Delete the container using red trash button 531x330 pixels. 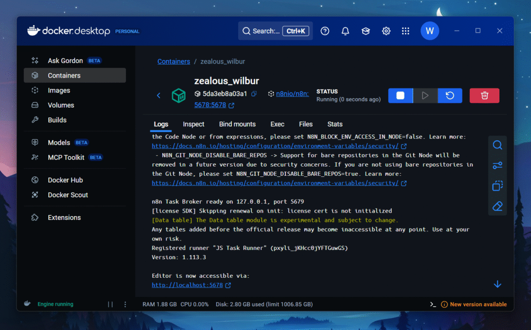(x=484, y=96)
